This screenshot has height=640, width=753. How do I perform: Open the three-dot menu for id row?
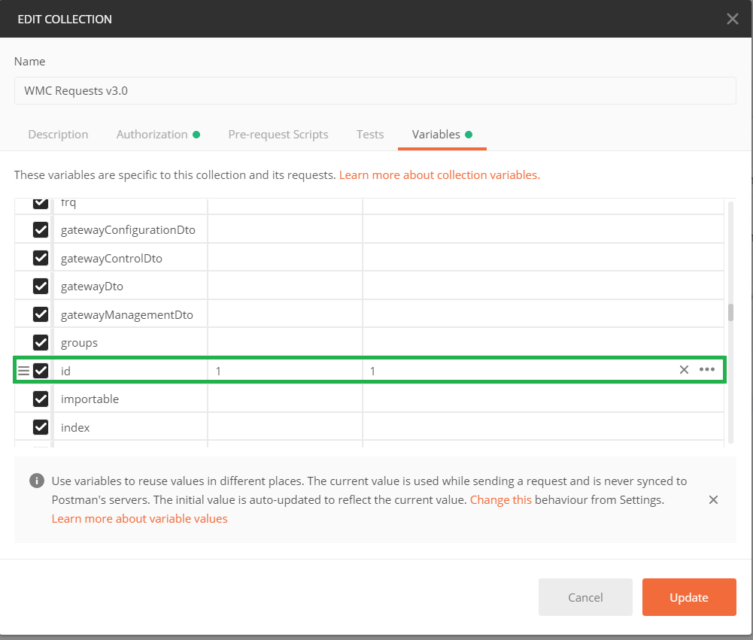tap(707, 369)
